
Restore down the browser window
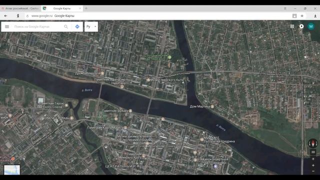[x=305, y=8]
